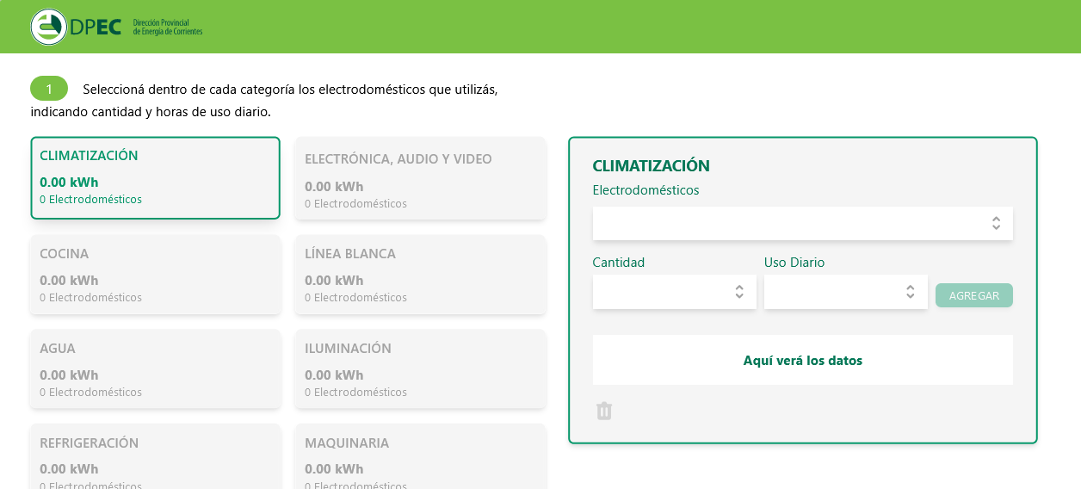Viewport: 1081px width, 489px height.
Task: Open the Maquinaria category card
Action: (x=420, y=458)
